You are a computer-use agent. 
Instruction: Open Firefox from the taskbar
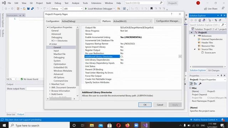coord(128,125)
